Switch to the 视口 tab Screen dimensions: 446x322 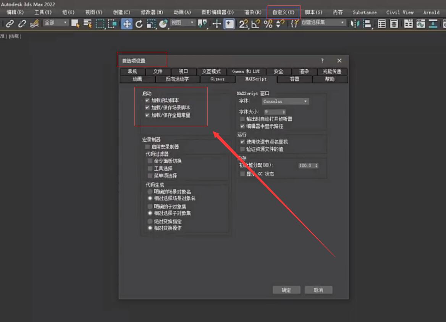[x=183, y=71]
